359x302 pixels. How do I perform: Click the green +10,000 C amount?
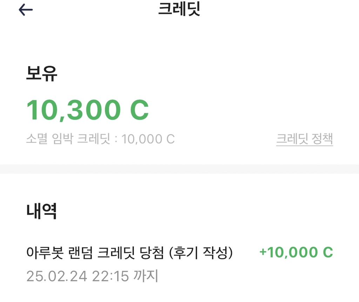(296, 252)
